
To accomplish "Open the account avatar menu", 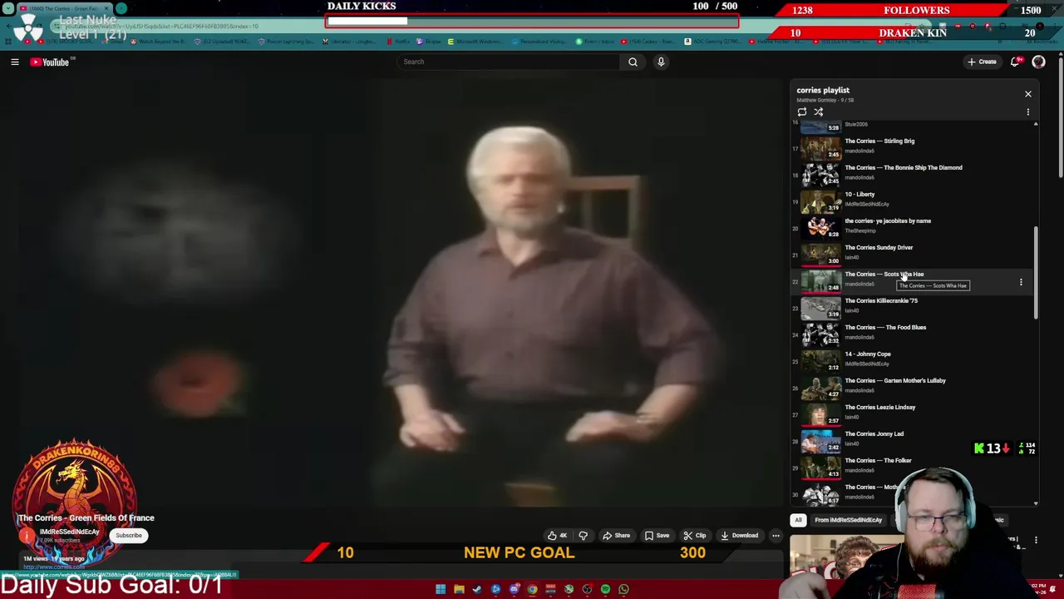I will 1038,62.
